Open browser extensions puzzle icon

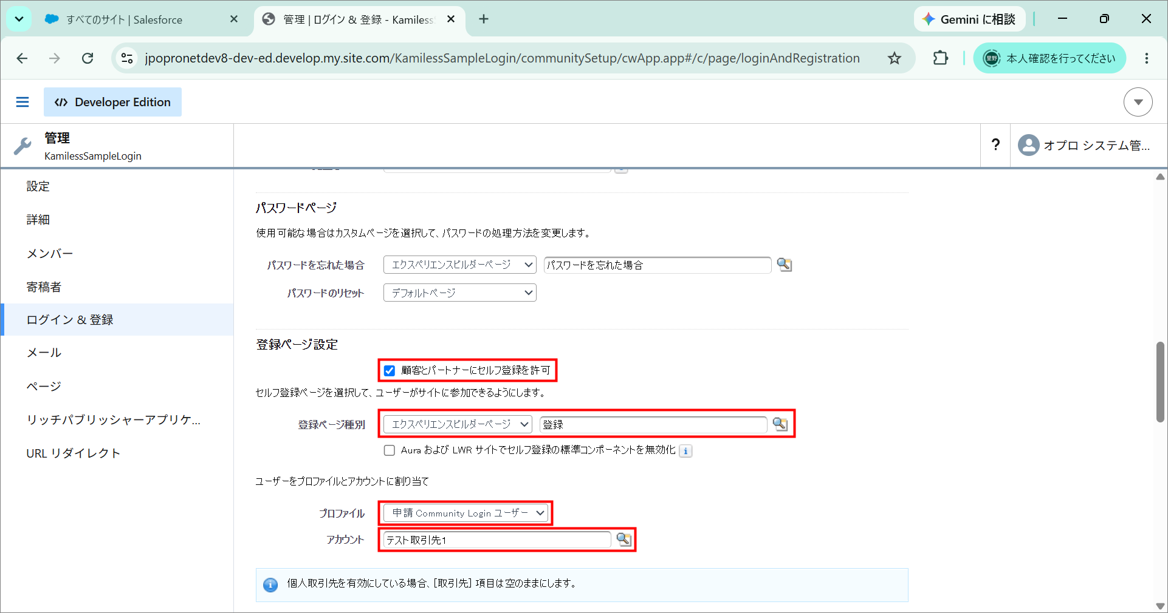[940, 58]
